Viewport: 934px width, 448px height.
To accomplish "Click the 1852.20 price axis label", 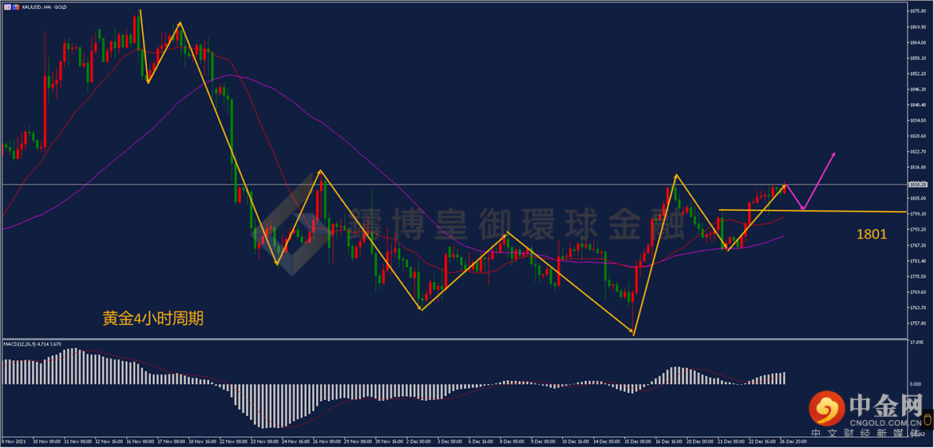I will [917, 74].
